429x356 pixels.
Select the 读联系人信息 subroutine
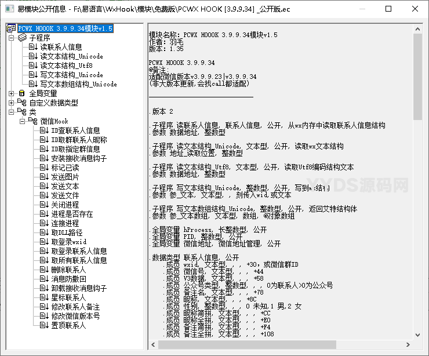coord(61,47)
